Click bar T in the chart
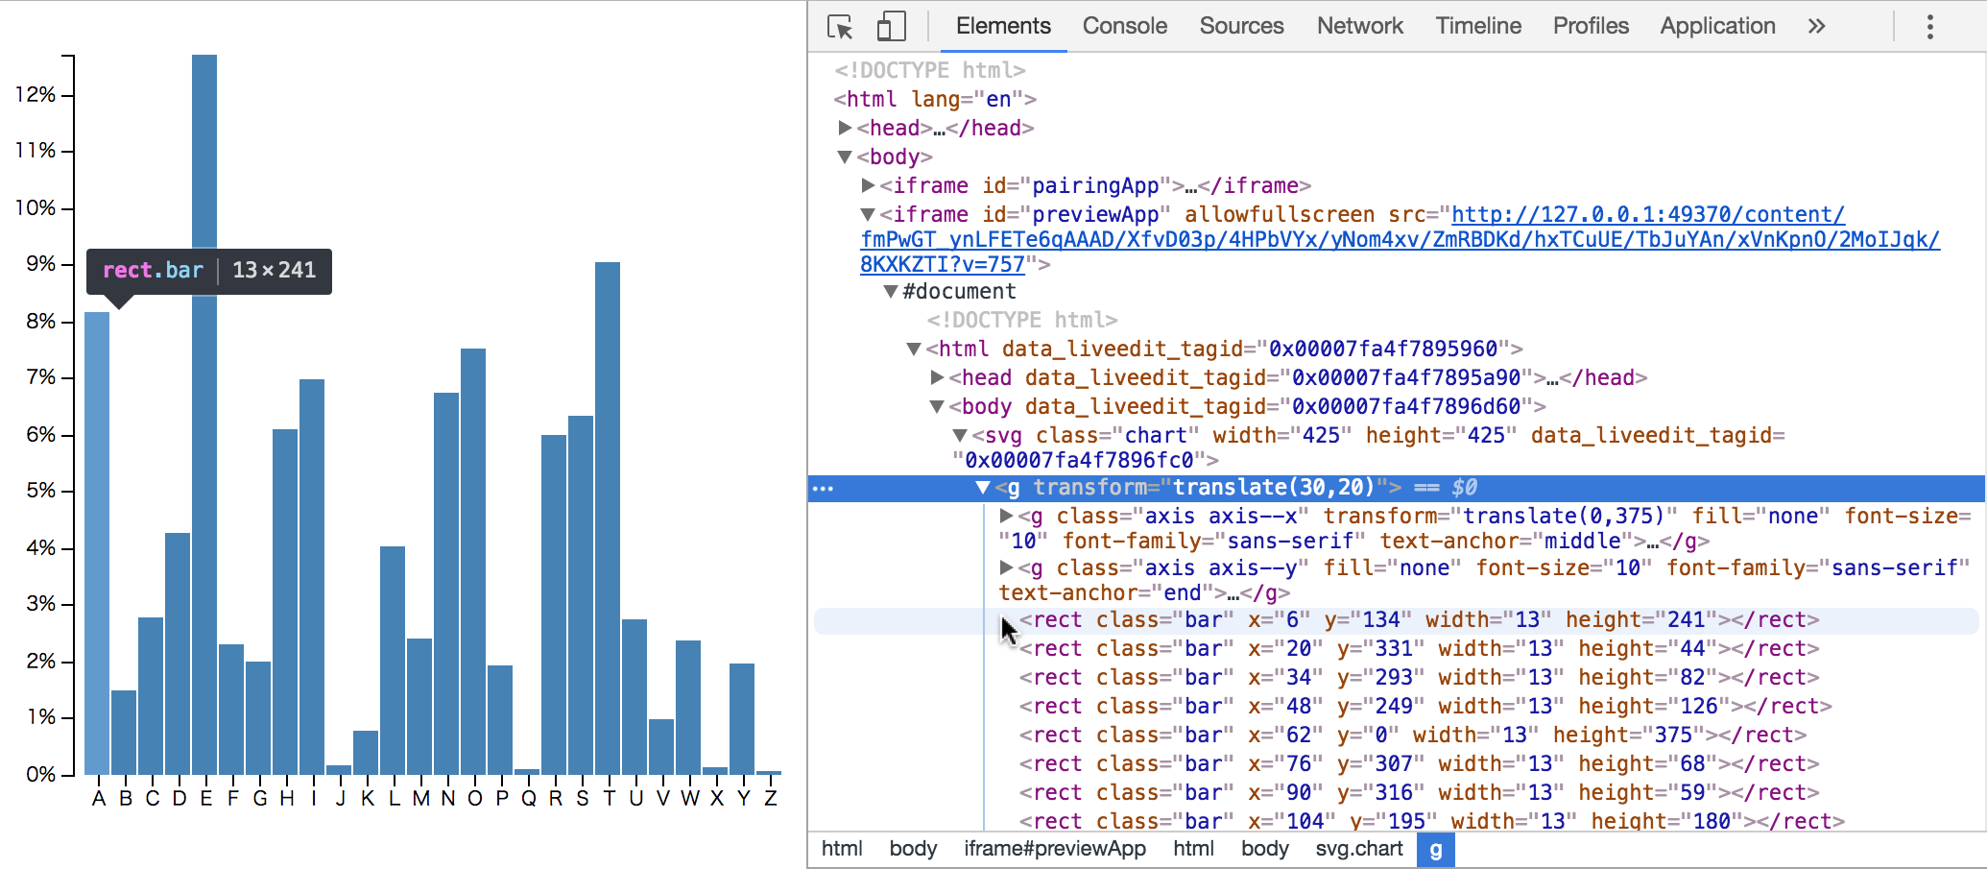The image size is (1987, 869). pyautogui.click(x=608, y=519)
